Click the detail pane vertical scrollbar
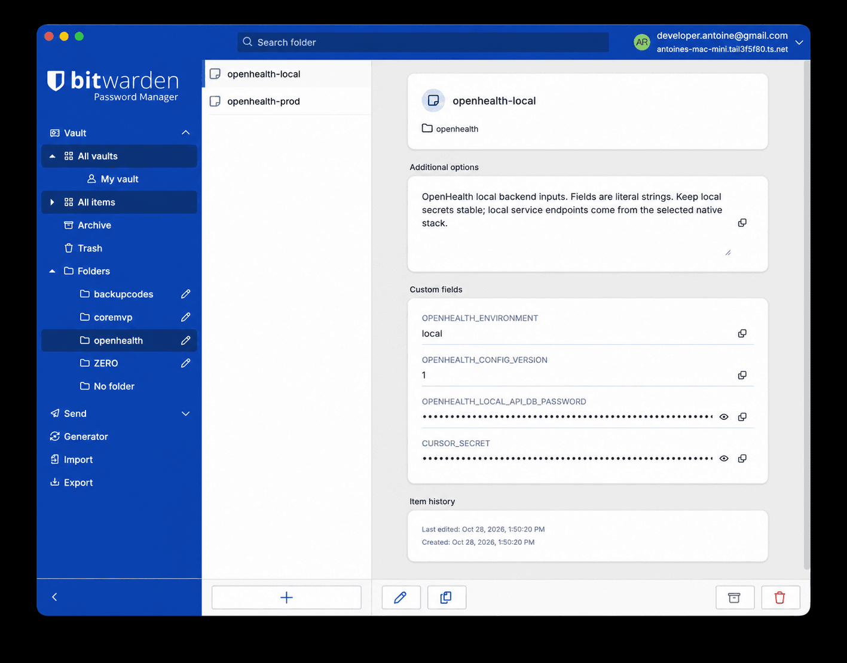Screen dimensions: 847x663 click(807, 314)
